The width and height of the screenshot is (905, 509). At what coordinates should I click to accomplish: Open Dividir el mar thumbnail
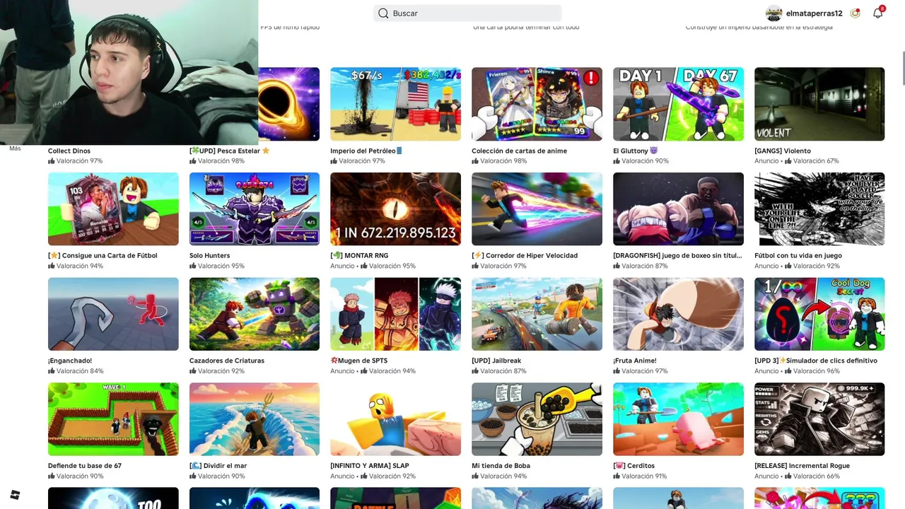pos(255,419)
